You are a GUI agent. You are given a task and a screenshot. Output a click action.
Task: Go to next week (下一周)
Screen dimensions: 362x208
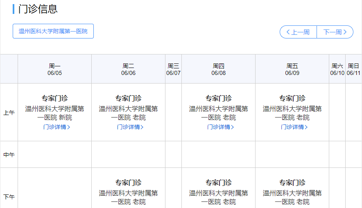335,32
